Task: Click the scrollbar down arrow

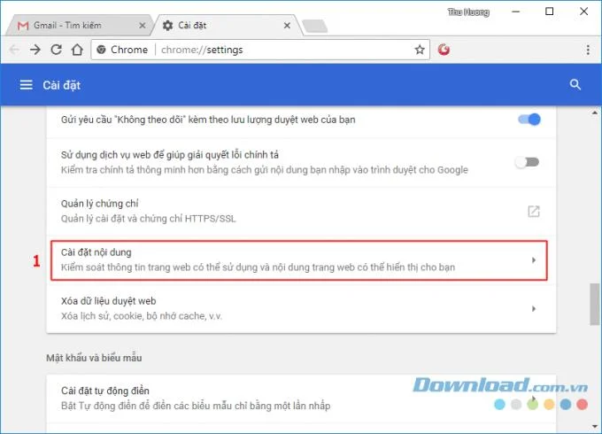Action: [x=594, y=426]
